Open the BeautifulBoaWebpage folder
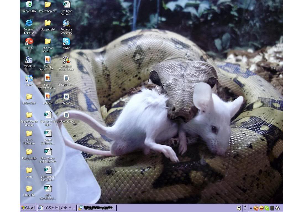This screenshot has height=212, width=283. (x=29, y=119)
